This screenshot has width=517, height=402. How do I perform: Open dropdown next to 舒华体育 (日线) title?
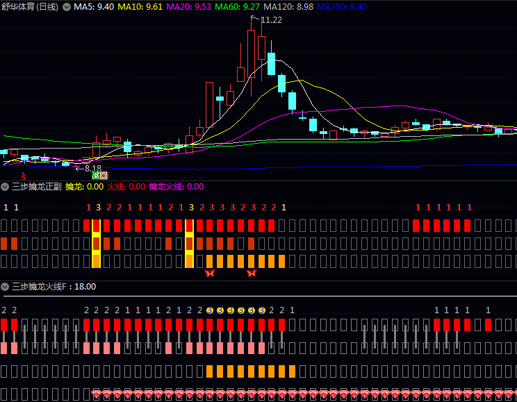(67, 7)
